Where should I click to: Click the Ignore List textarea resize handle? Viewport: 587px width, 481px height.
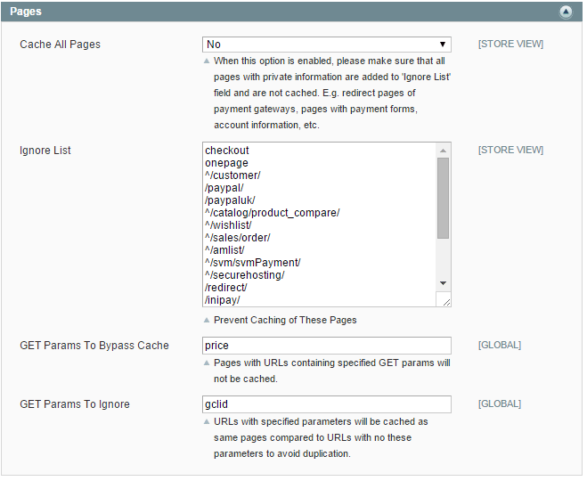pos(446,302)
